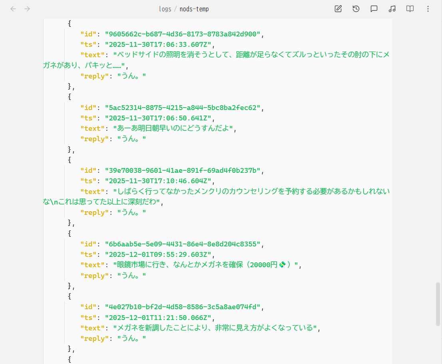Click reply うん。 under メガネを新調 entry
Screen dimensions: 442x364
(131, 338)
